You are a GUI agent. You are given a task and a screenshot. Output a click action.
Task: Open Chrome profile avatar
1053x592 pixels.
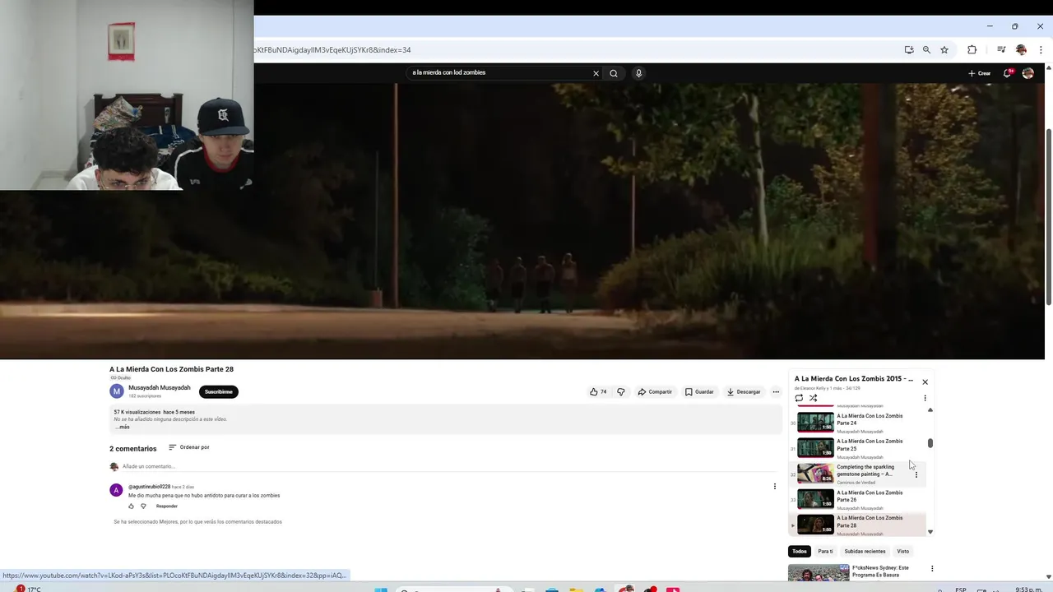1021,49
